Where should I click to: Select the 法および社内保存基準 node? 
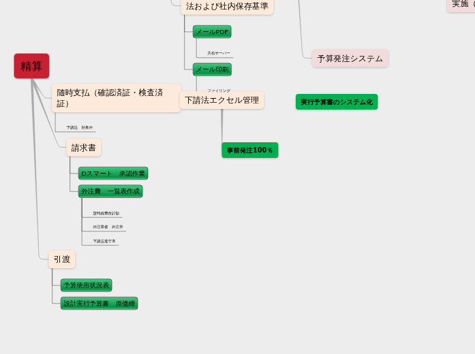click(x=227, y=6)
